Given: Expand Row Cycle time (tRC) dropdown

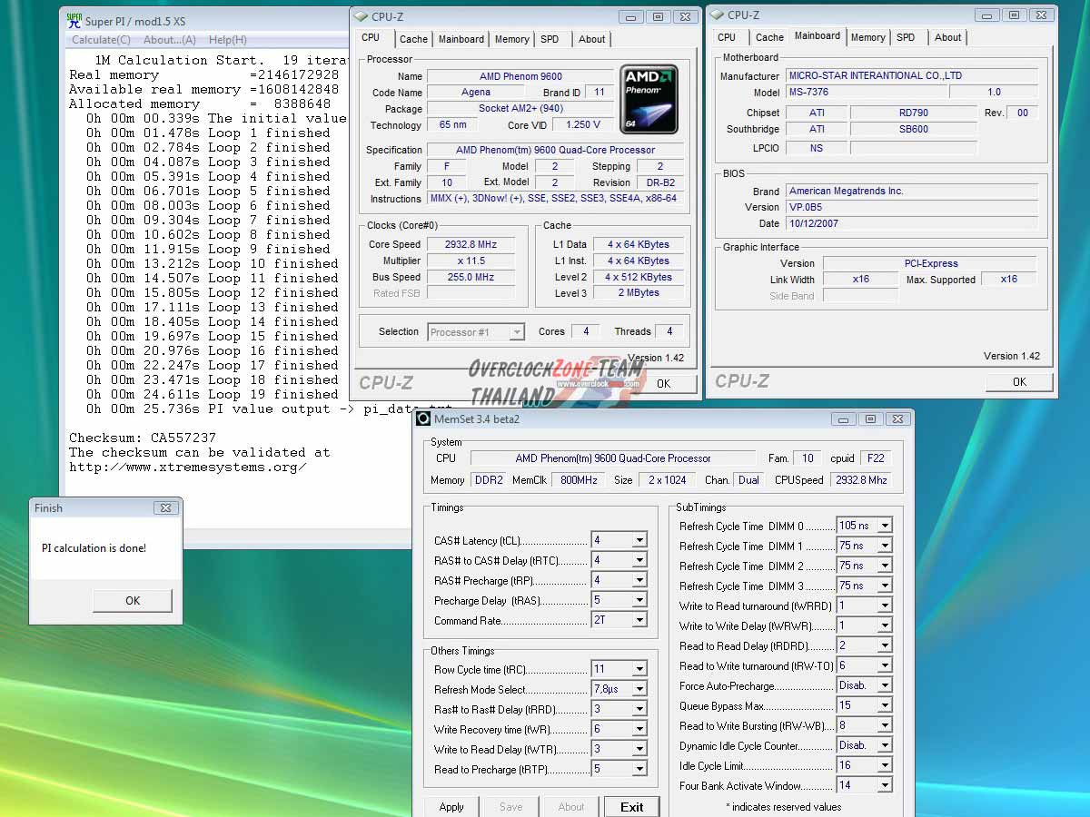Looking at the screenshot, I should coord(639,669).
